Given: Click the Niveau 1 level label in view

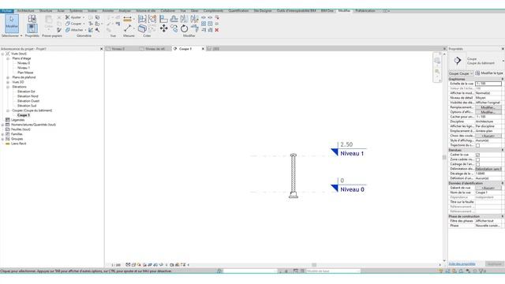Looking at the screenshot, I should (x=352, y=154).
